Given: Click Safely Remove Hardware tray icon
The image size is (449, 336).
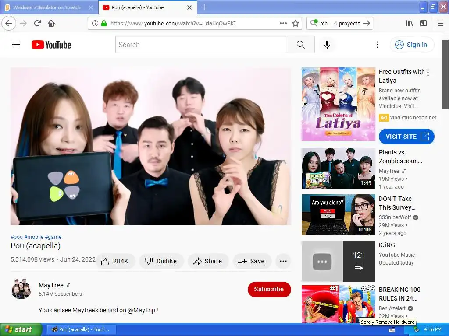Looking at the screenshot, I should [x=416, y=329].
